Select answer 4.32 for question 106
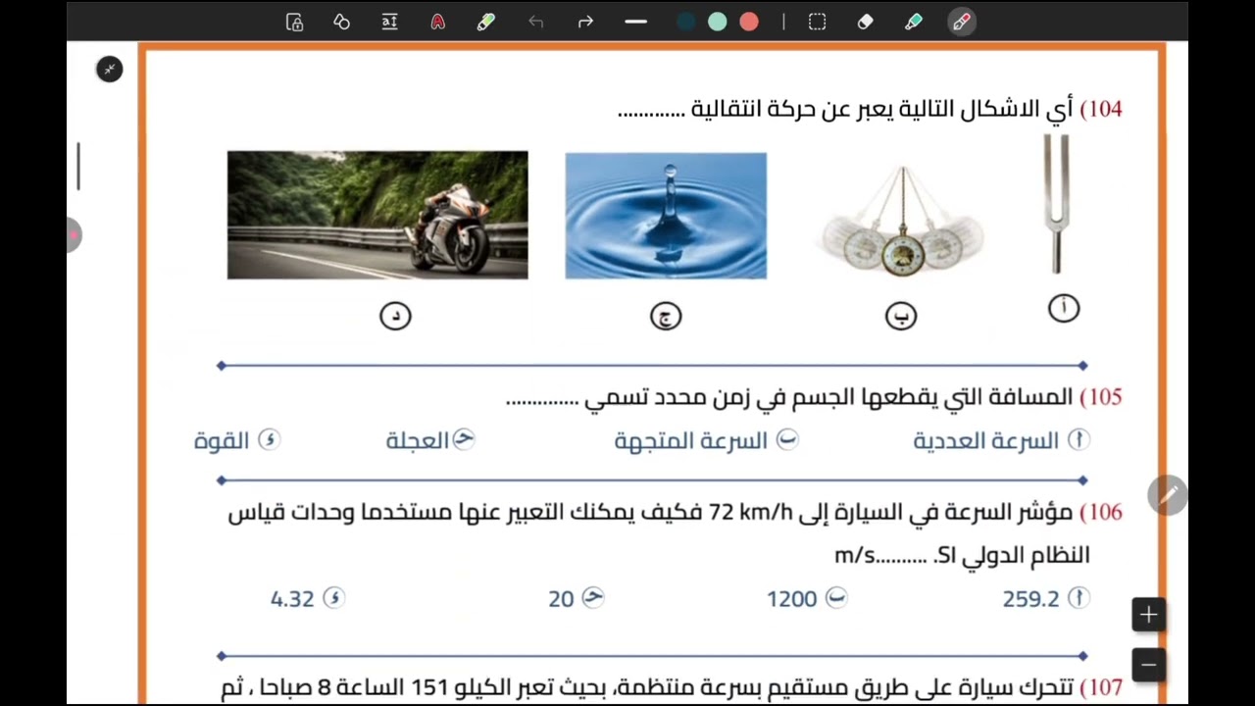Image resolution: width=1255 pixels, height=706 pixels. coord(308,598)
